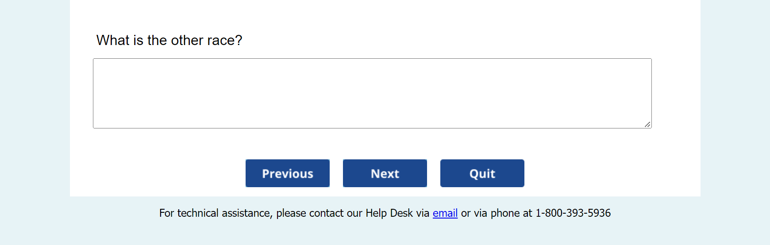Quit the survey with the Quit button

pos(482,173)
